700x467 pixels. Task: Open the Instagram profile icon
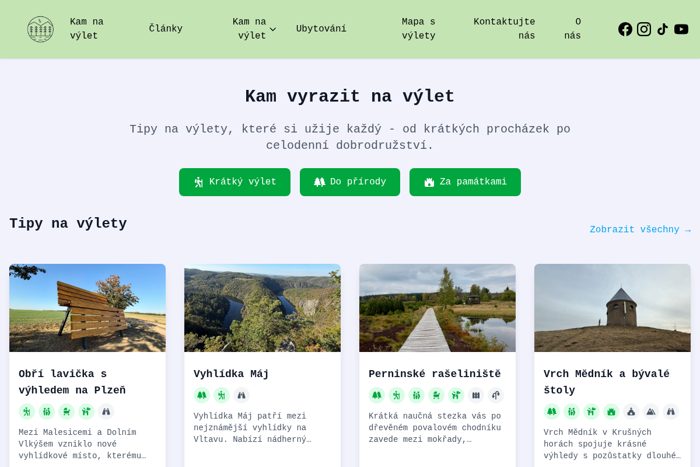(644, 29)
